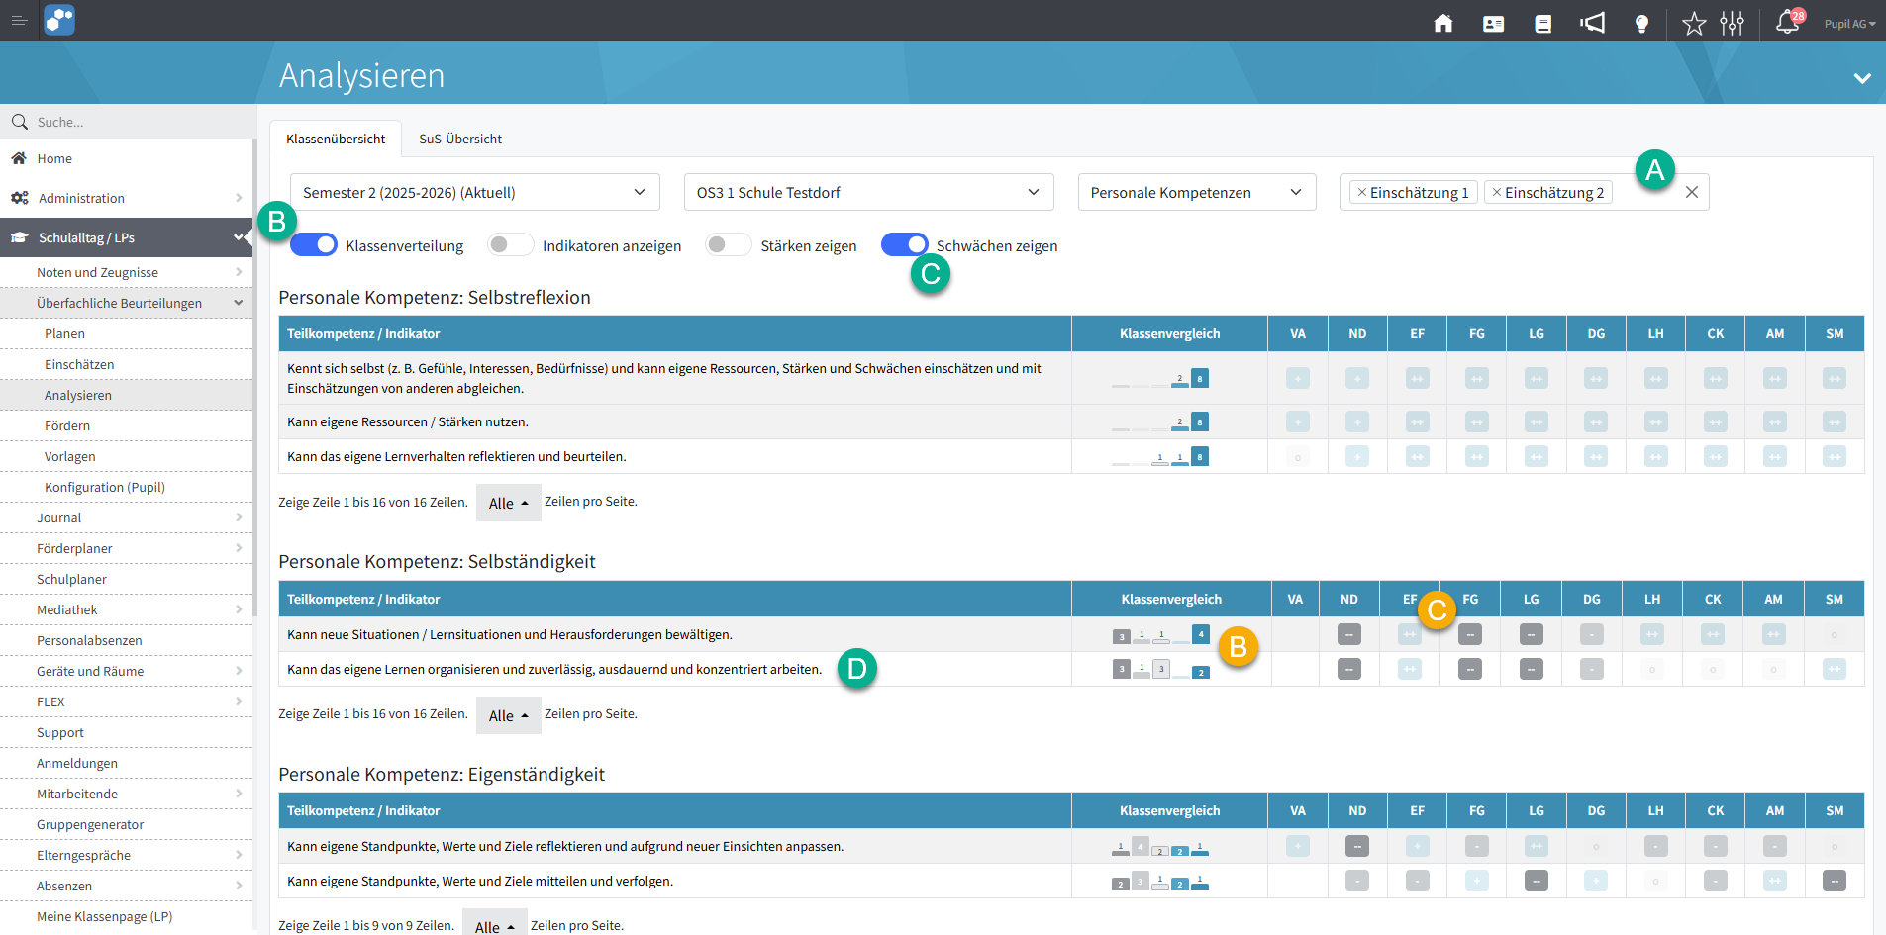This screenshot has width=1886, height=935.
Task: Open the sliders settings icon
Action: tap(1733, 24)
